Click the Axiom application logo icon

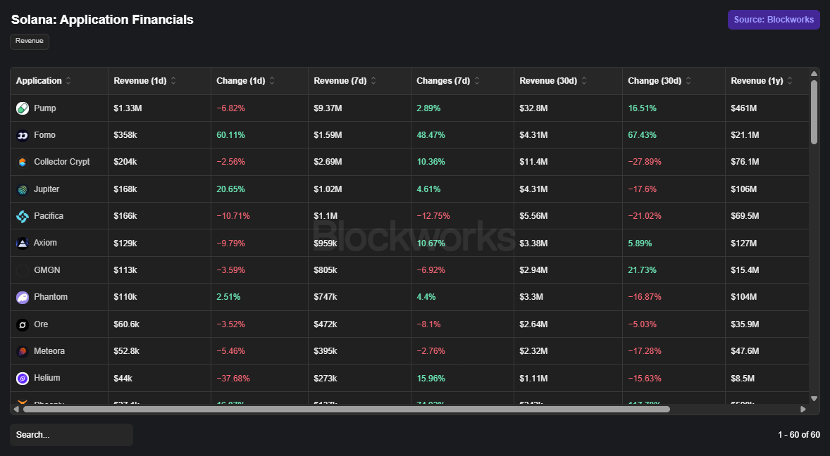click(x=23, y=243)
